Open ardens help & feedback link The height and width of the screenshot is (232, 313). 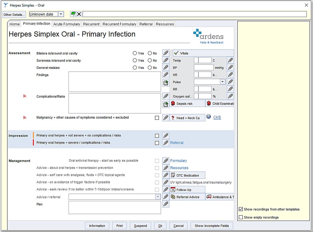pos(212,42)
